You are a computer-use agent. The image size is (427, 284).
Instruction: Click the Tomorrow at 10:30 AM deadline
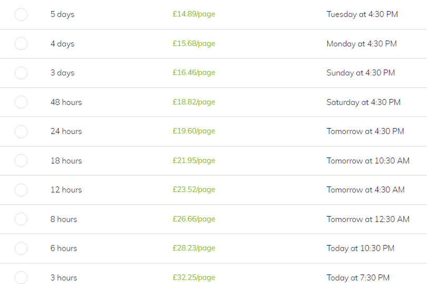(x=368, y=161)
